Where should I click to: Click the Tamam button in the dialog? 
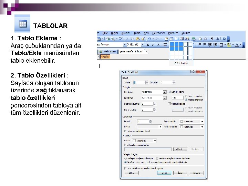click(164, 173)
